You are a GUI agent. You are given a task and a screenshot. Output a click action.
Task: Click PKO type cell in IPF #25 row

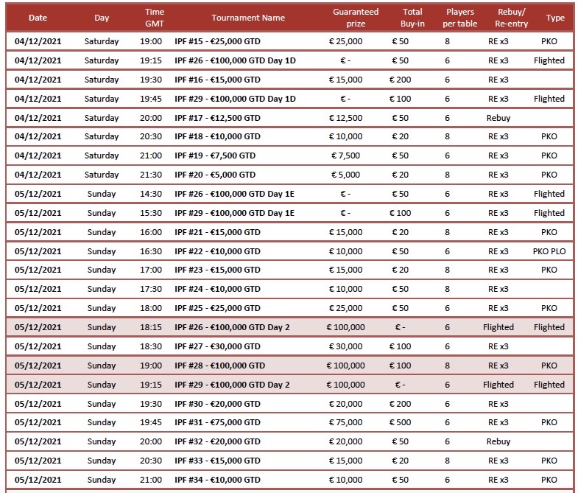pos(549,309)
